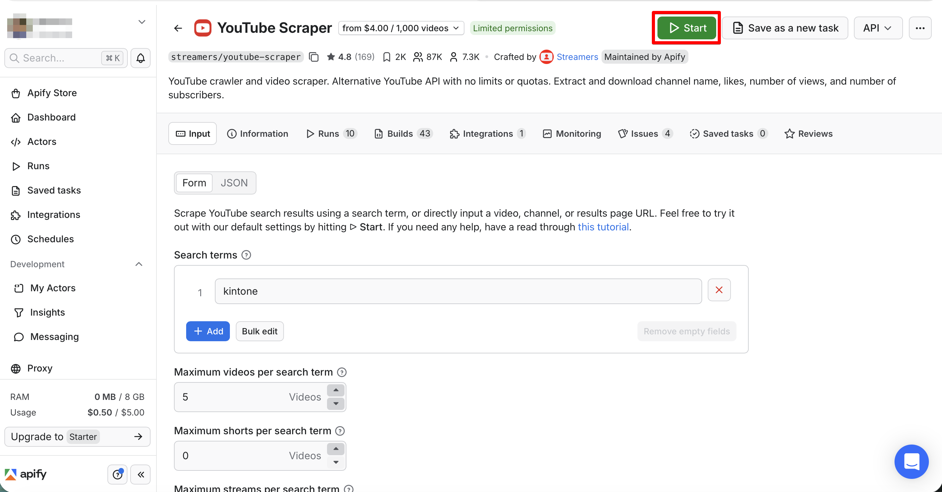
Task: Select the Form input mode
Action: tap(194, 183)
